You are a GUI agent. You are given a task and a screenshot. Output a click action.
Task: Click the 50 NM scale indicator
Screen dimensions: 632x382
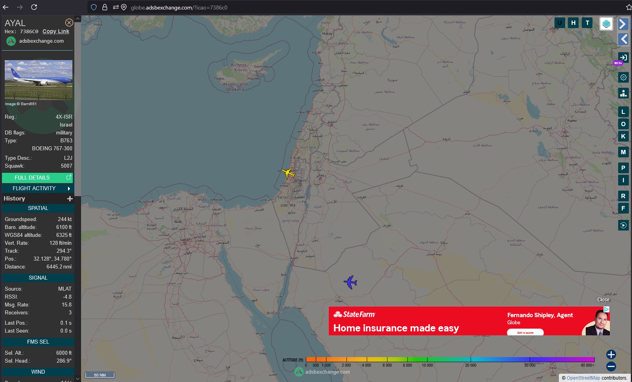click(100, 375)
